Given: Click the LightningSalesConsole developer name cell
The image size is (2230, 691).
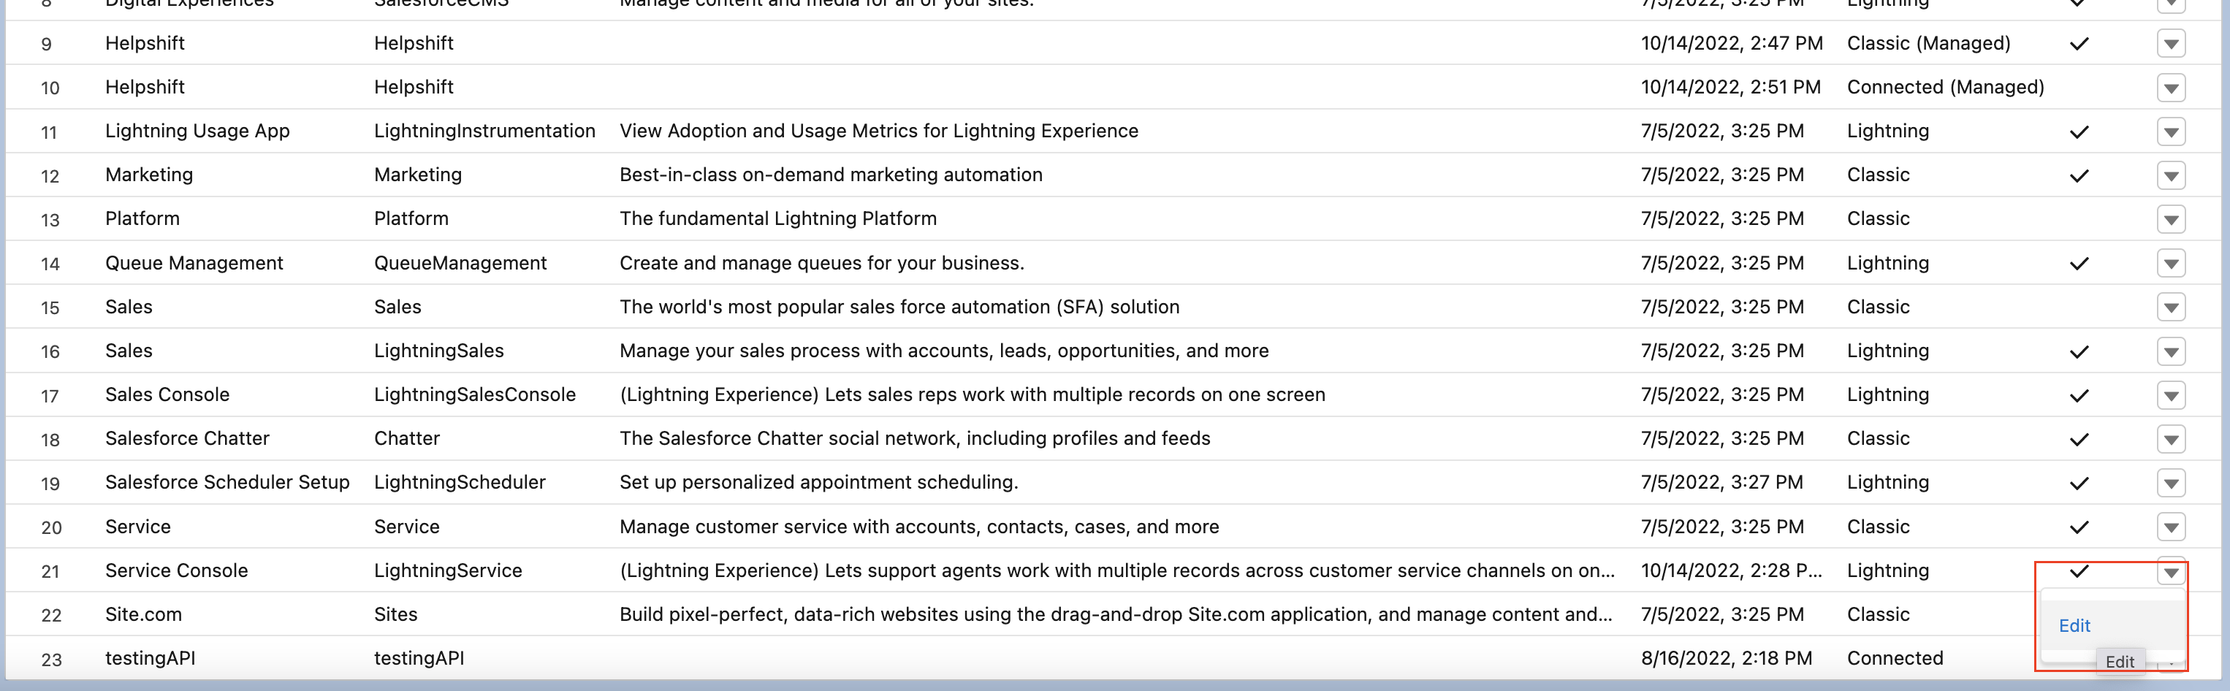Looking at the screenshot, I should [x=474, y=395].
